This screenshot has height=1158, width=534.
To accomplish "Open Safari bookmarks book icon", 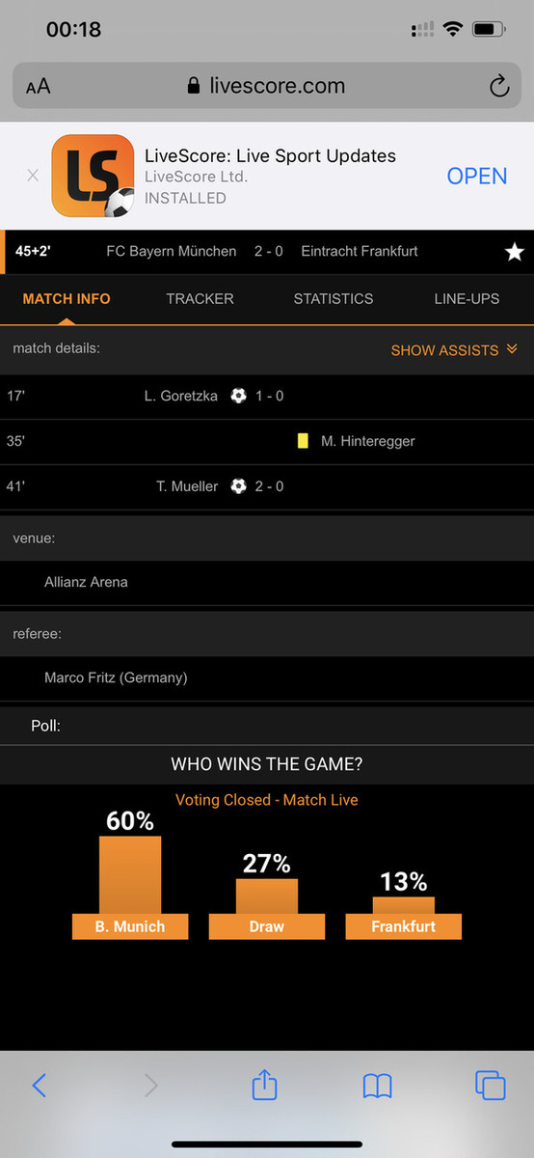I will [x=378, y=1087].
